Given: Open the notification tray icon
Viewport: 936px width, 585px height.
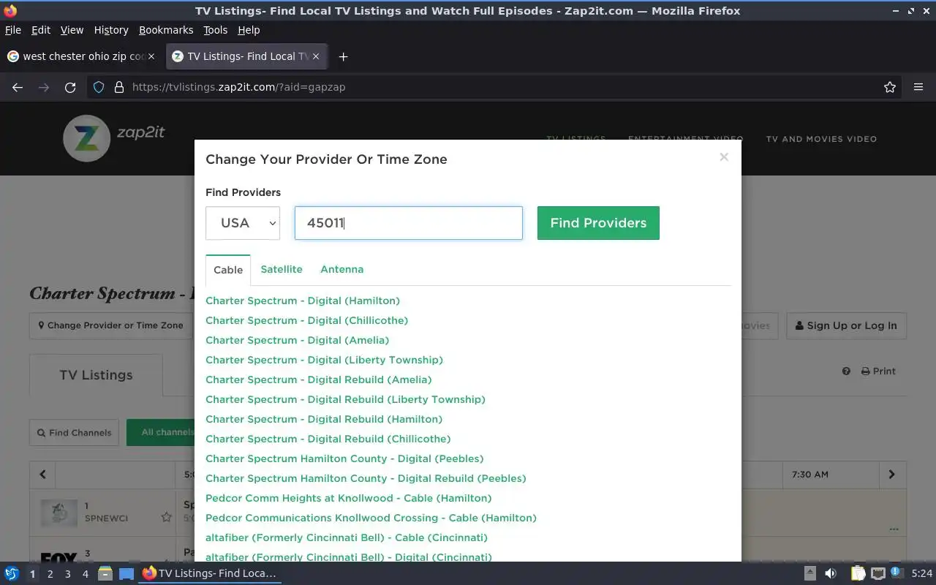Looking at the screenshot, I should pos(897,573).
